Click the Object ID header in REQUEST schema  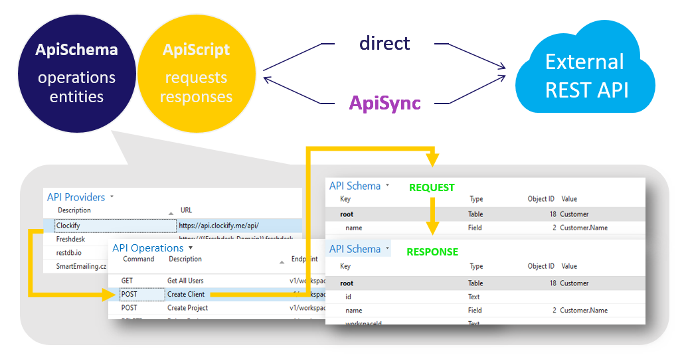(541, 198)
